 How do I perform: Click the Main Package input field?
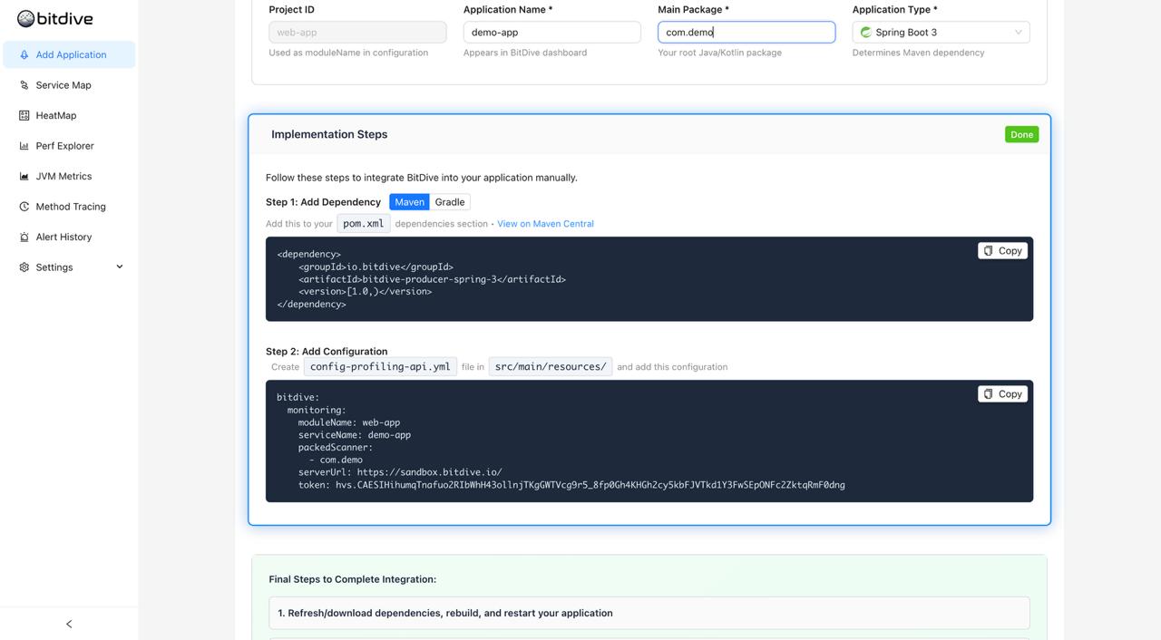(746, 33)
